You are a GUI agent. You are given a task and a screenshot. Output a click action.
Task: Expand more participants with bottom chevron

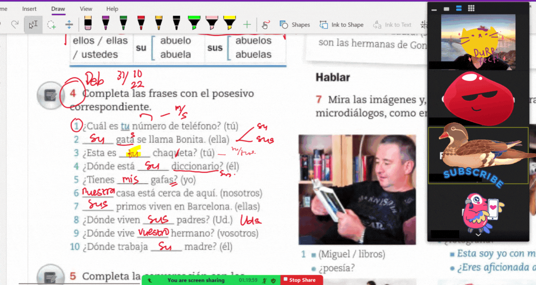point(478,235)
